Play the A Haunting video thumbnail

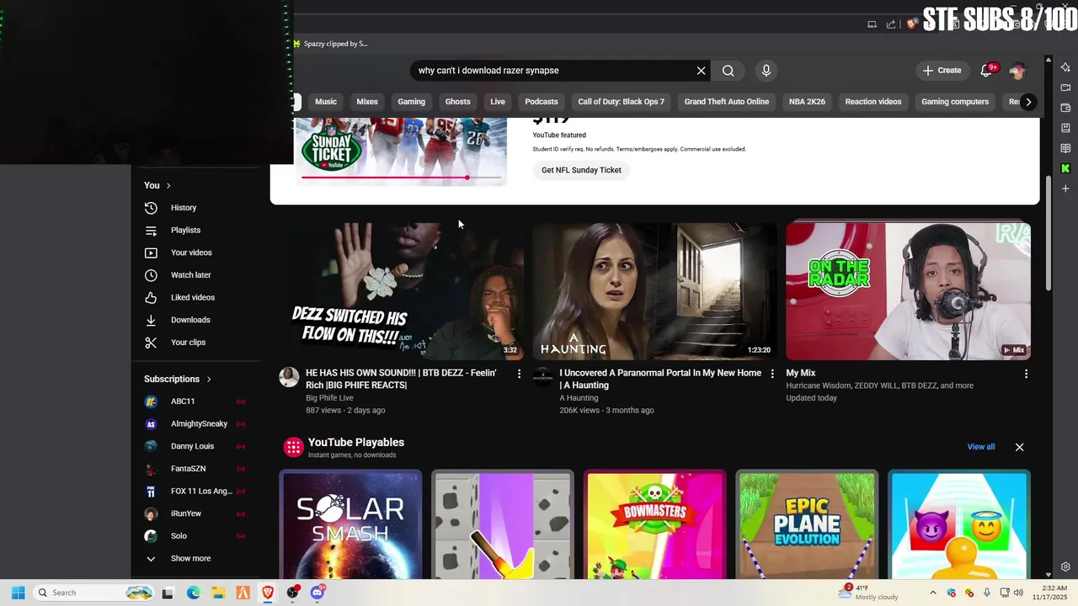(x=654, y=291)
